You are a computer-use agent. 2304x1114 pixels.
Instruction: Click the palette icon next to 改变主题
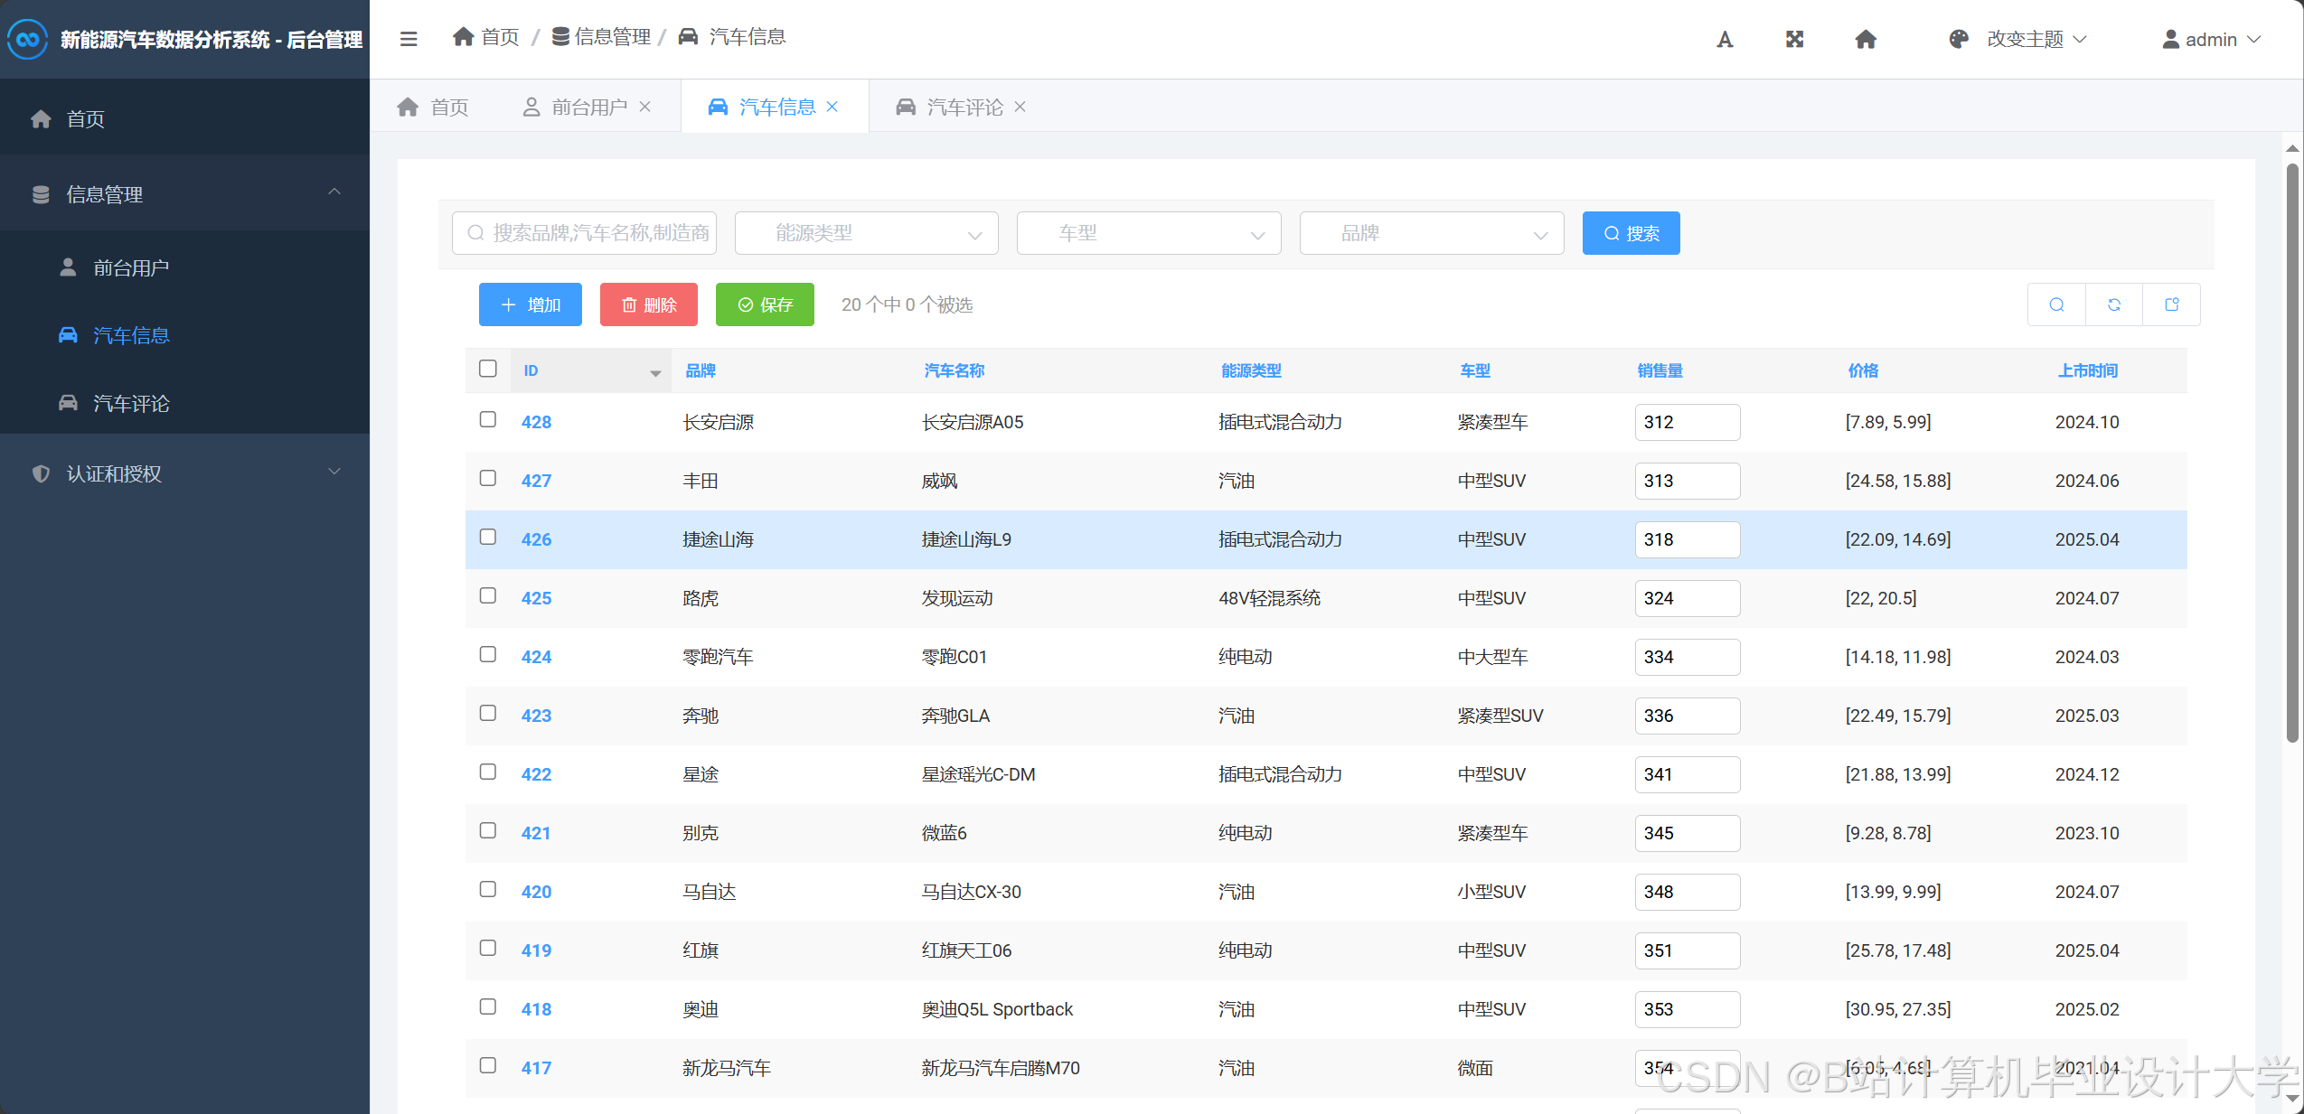[1958, 39]
